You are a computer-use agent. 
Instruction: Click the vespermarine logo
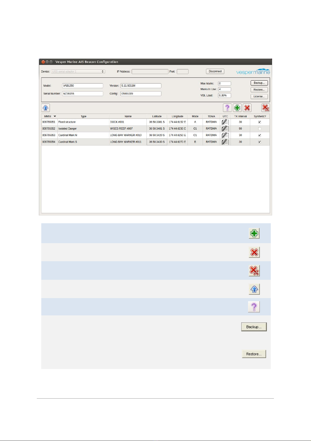pyautogui.click(x=253, y=72)
